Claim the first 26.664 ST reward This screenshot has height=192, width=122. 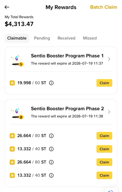tap(104, 136)
